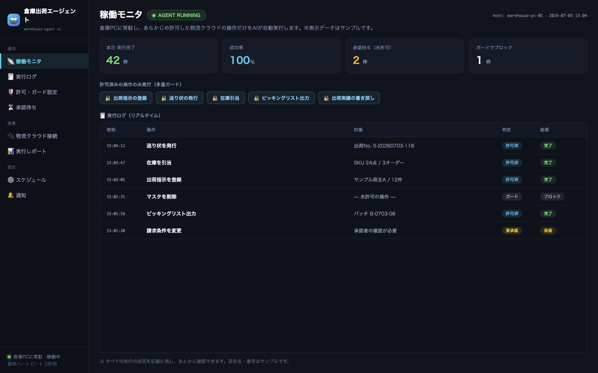The height and width of the screenshot is (373, 598).
Task: Click 出荷No. S-20260703-118 target cell
Action: [384, 146]
